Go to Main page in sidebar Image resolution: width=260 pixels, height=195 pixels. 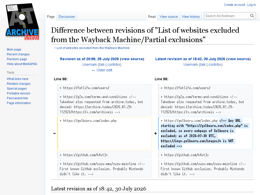14,50
